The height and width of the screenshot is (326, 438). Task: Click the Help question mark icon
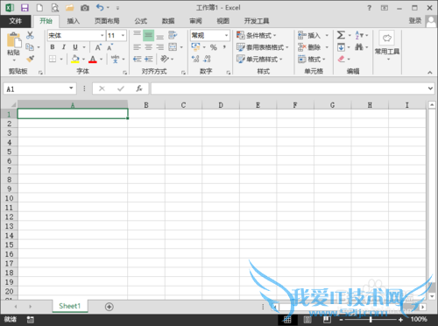pyautogui.click(x=370, y=8)
